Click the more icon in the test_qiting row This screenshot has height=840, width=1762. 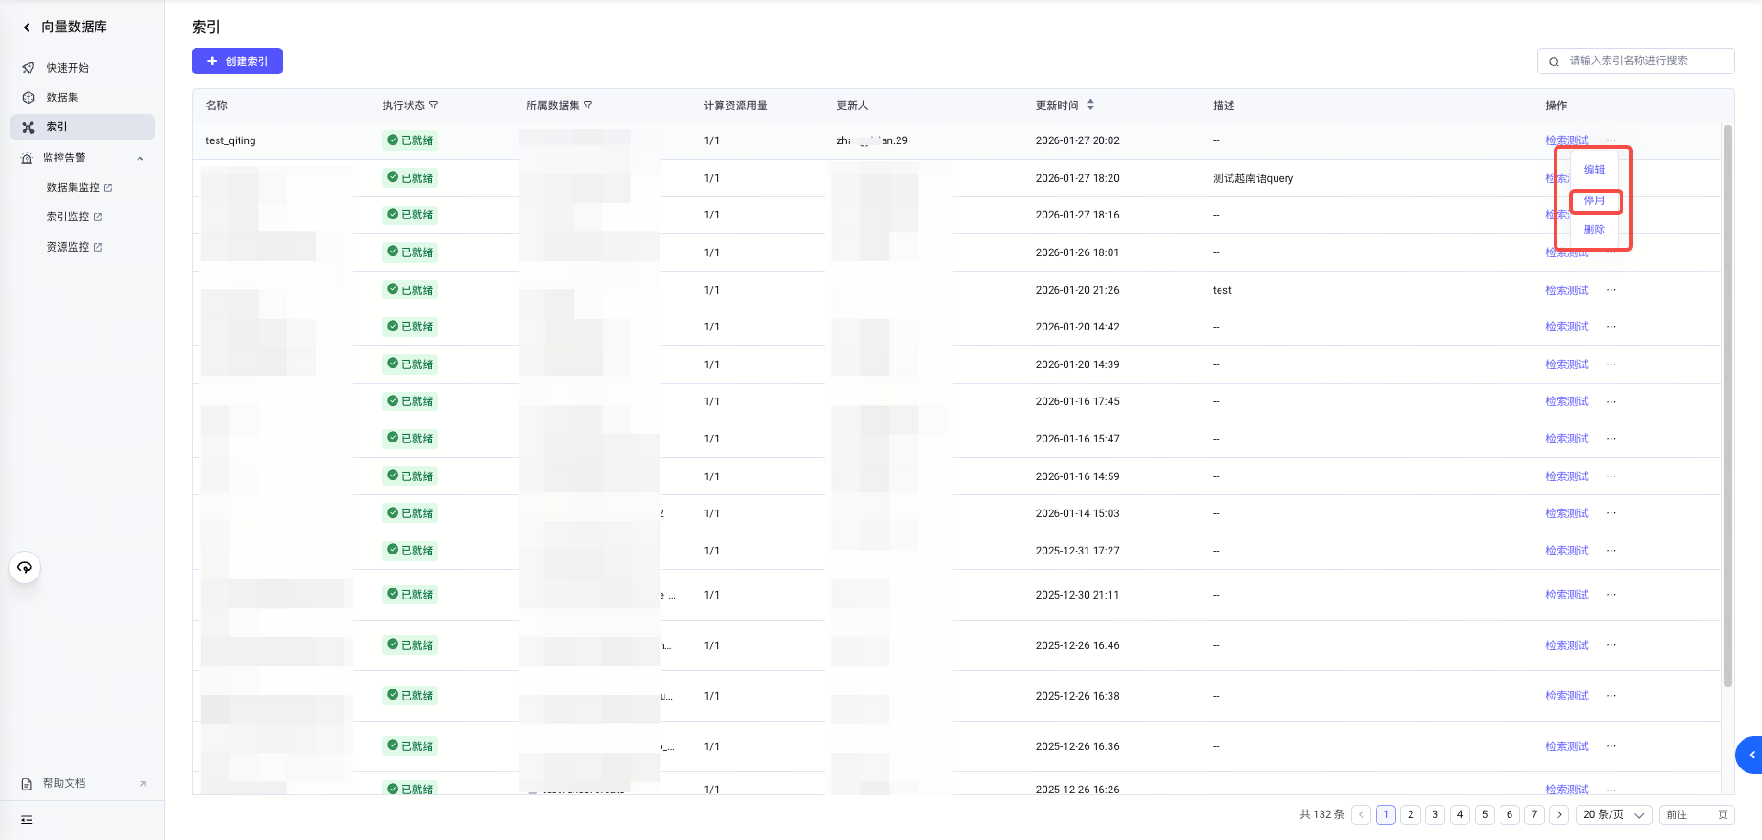click(x=1611, y=140)
